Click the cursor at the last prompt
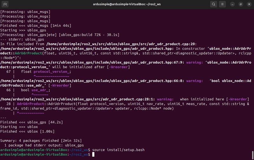 (93, 154)
